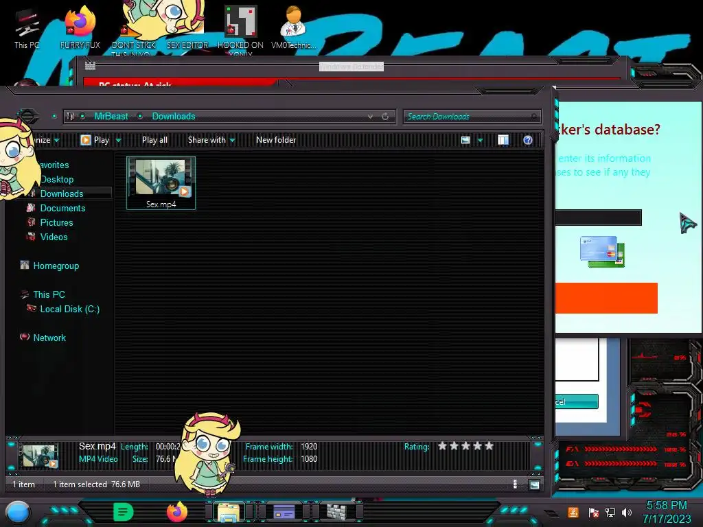Click the Play button in the Explorer toolbar
703x527 pixels.
pyautogui.click(x=95, y=140)
